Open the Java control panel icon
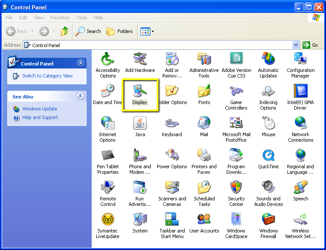Screen dimensions: 326x250 click(140, 123)
